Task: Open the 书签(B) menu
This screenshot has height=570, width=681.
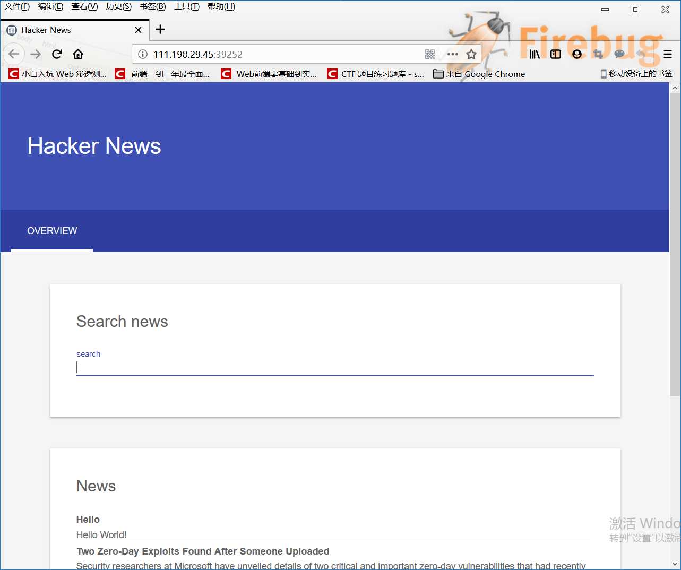Action: click(x=153, y=6)
